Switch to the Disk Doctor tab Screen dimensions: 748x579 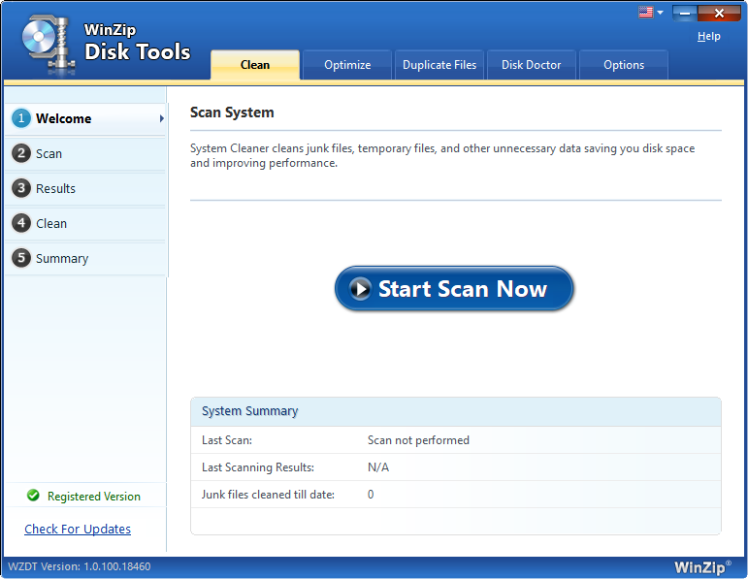click(532, 65)
